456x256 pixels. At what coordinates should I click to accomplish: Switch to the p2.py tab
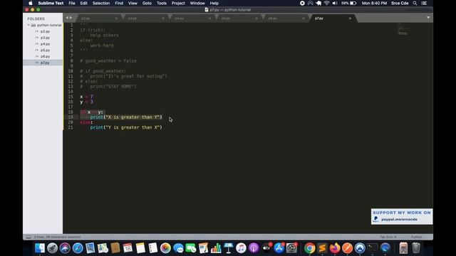point(98,18)
